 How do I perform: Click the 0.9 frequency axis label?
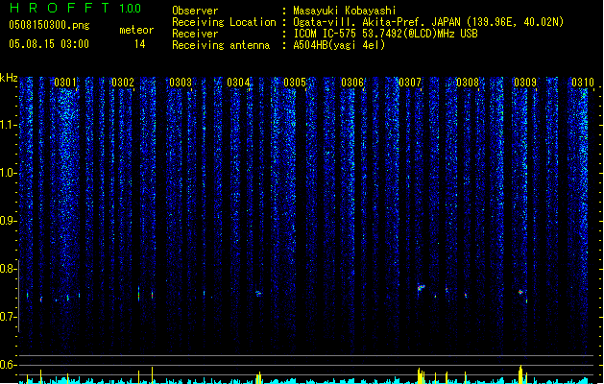[x=8, y=221]
